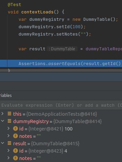The width and height of the screenshot is (122, 162).
Task: Expand the notes field under result
Action: 8,158
